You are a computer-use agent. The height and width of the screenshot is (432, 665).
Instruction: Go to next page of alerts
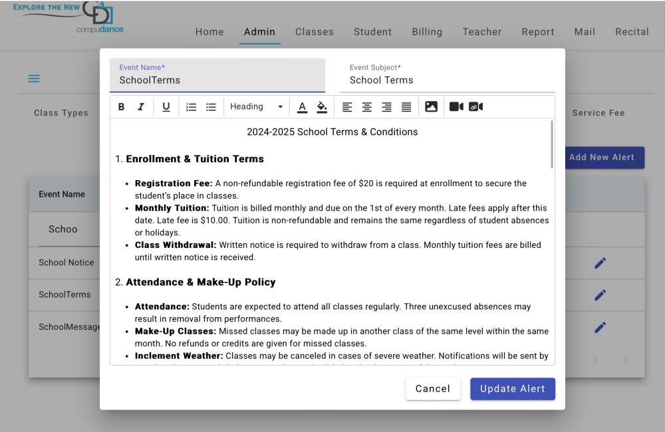click(x=624, y=360)
